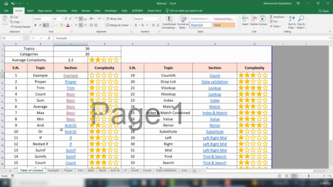
Task: Follow the Data validation section link
Action: (x=215, y=82)
